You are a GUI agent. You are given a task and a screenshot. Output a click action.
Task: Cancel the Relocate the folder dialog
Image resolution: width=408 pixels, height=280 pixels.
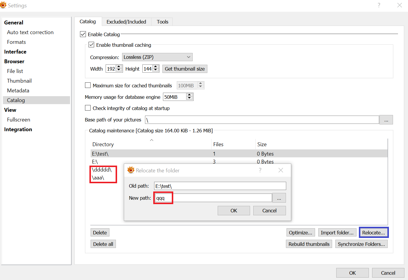(x=269, y=211)
